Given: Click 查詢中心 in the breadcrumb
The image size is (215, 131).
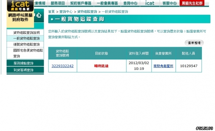Looking at the screenshot, I should [x=66, y=12].
